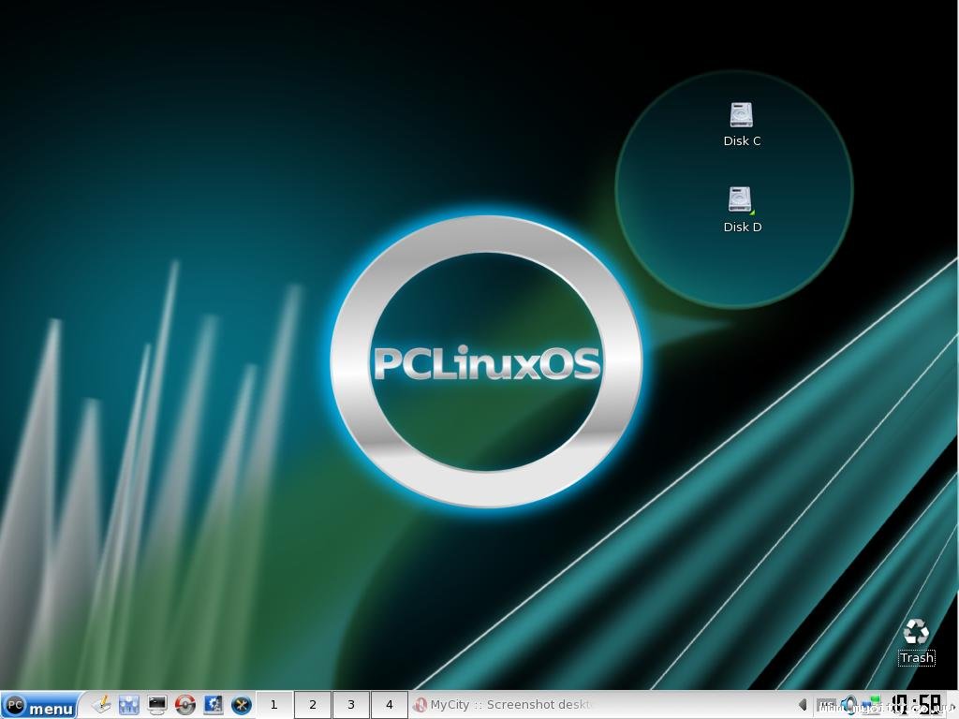The width and height of the screenshot is (959, 719).
Task: Click the network monitor tray icon
Action: coord(873,703)
